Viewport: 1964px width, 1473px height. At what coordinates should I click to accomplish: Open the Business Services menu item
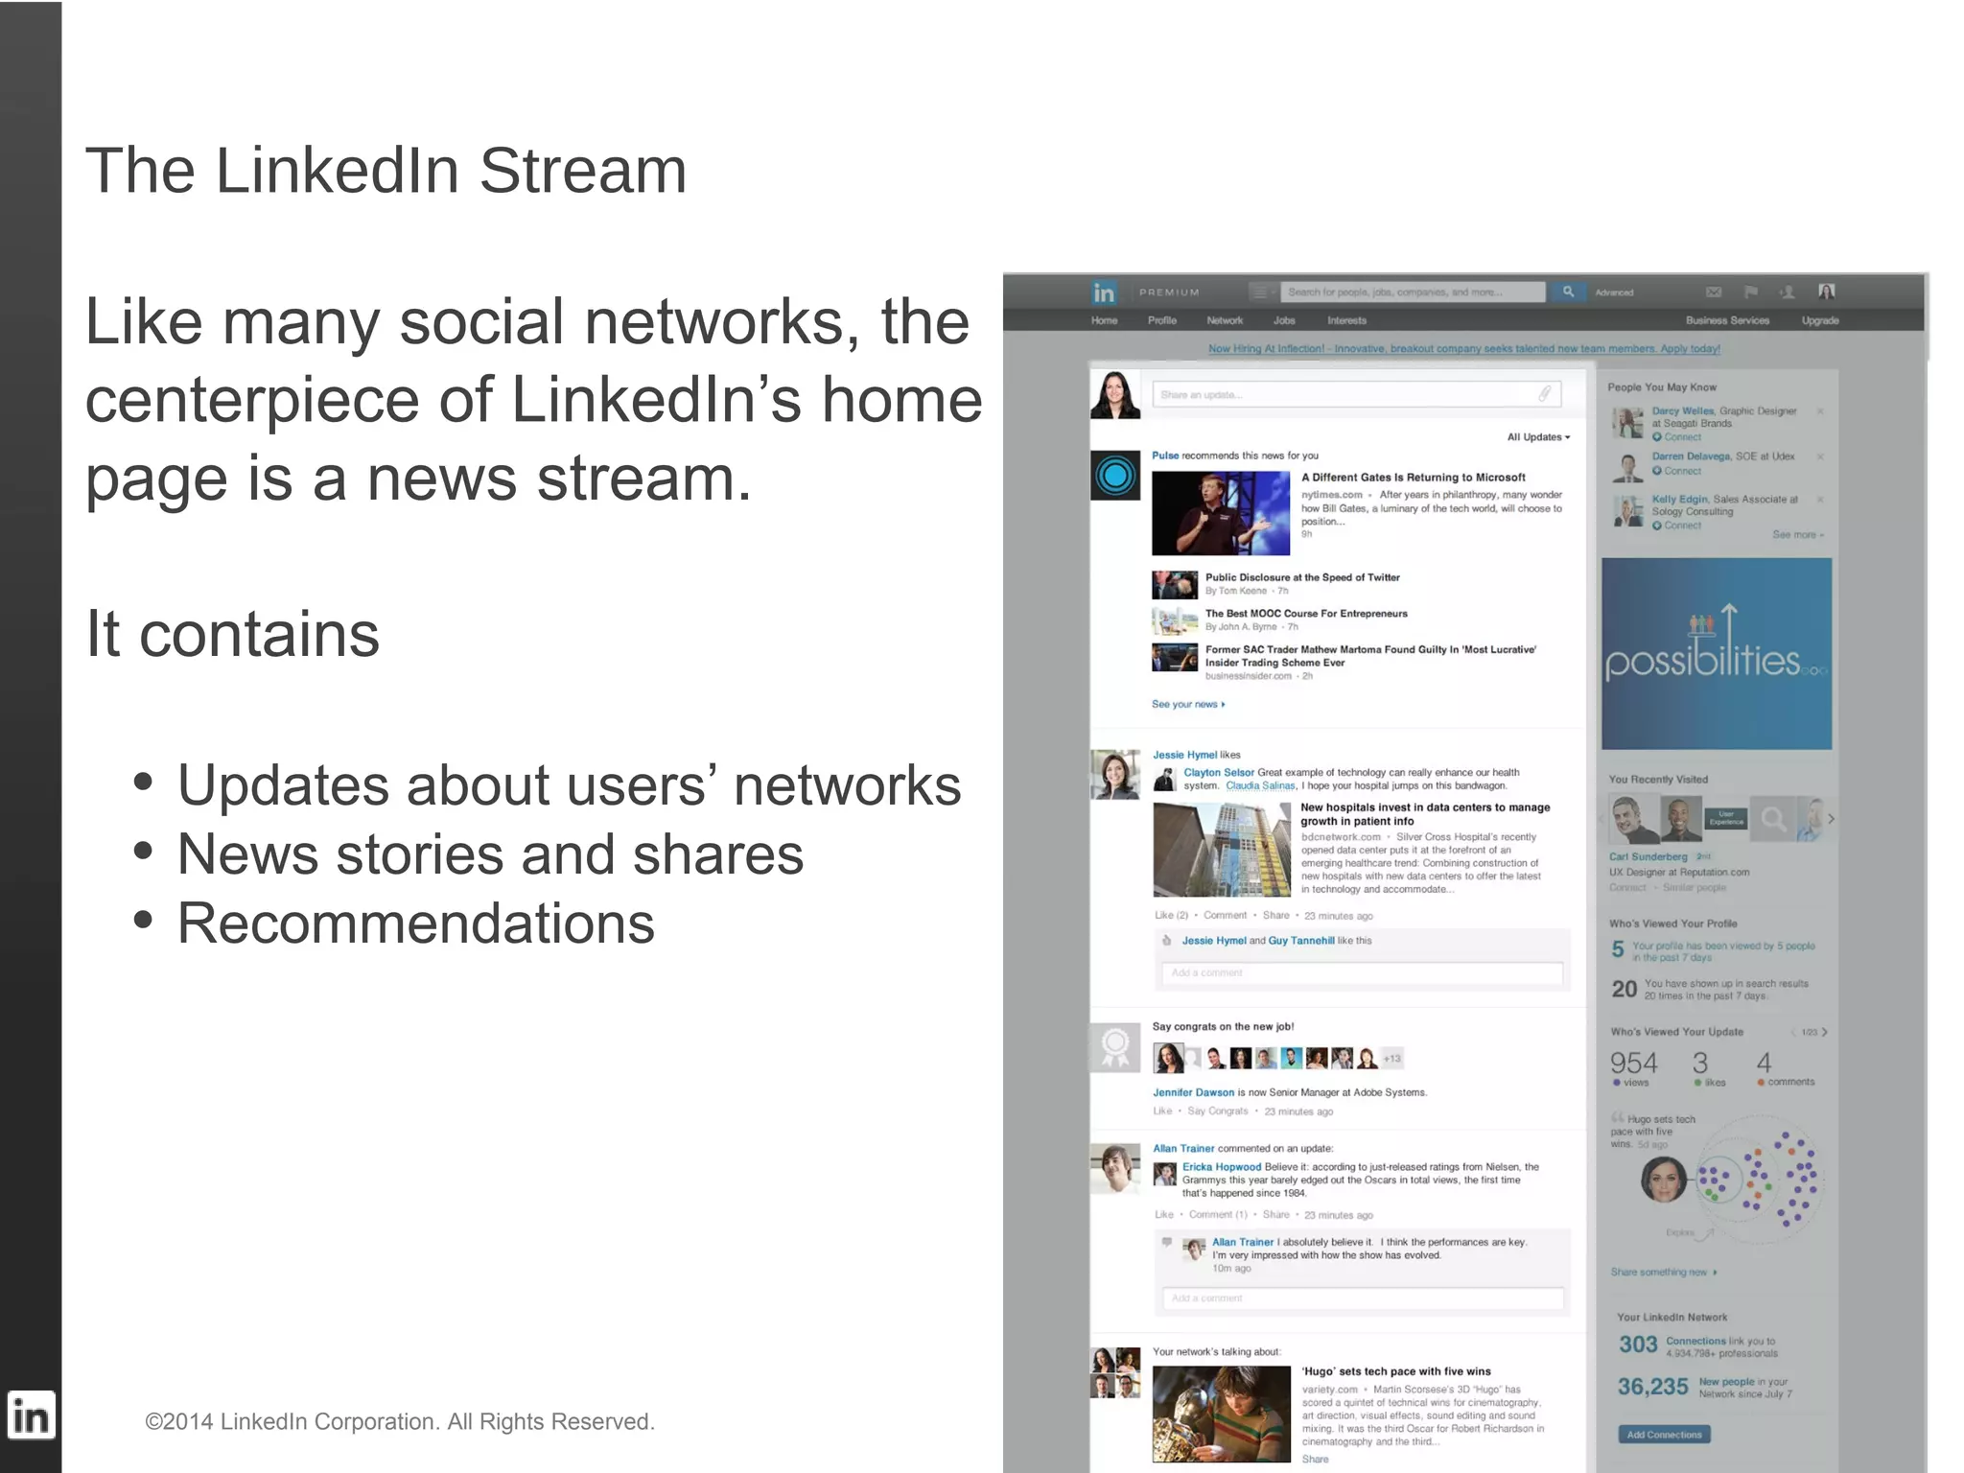[1727, 320]
